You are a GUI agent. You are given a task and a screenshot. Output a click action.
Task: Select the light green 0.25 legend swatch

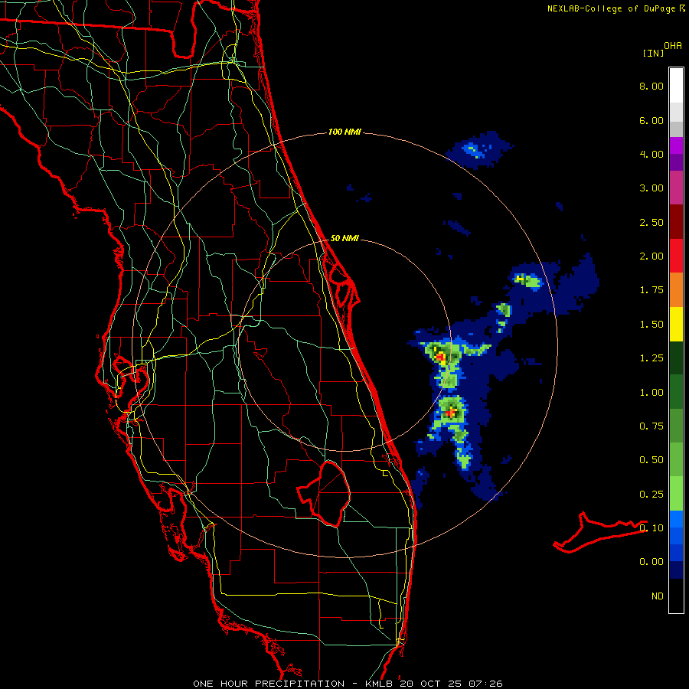(676, 494)
